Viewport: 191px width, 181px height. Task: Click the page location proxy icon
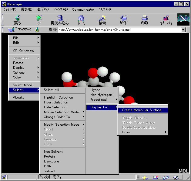(x=37, y=30)
